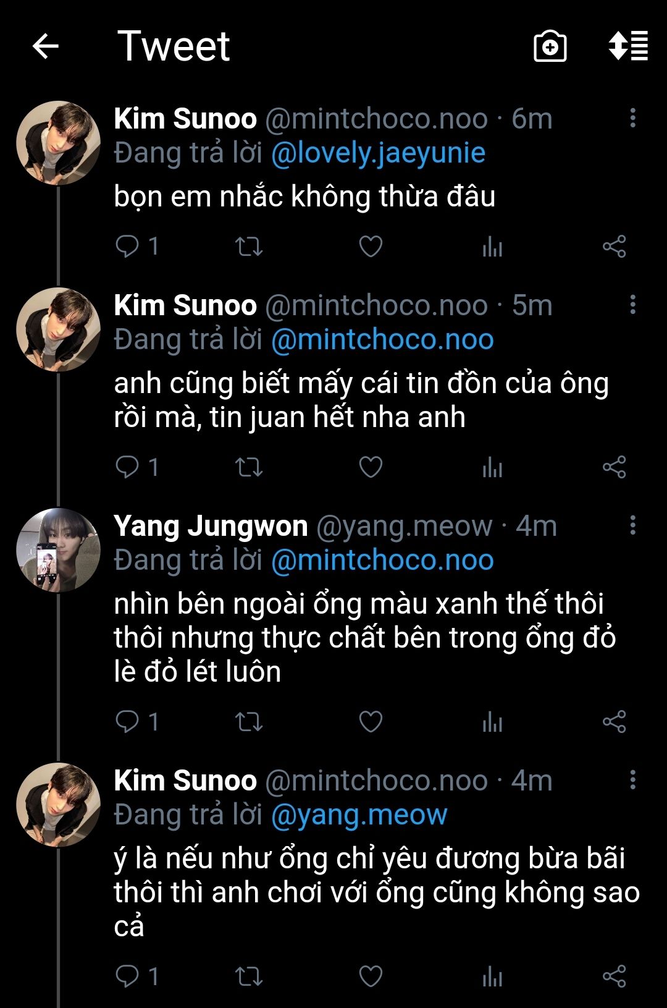Open Yang Jungwon's profile picture
667x1008 pixels.
point(58,550)
